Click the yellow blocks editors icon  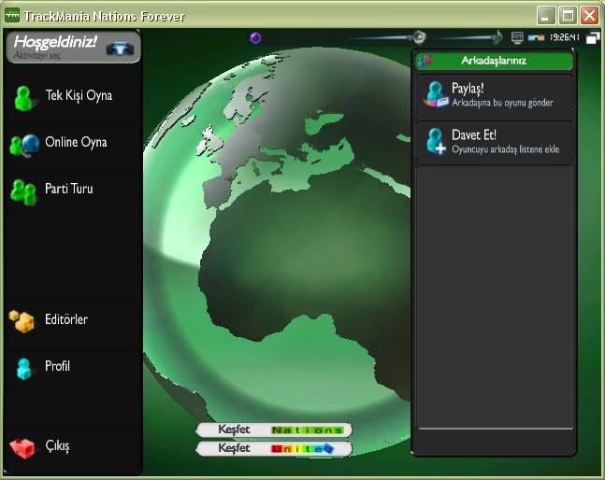click(x=22, y=321)
